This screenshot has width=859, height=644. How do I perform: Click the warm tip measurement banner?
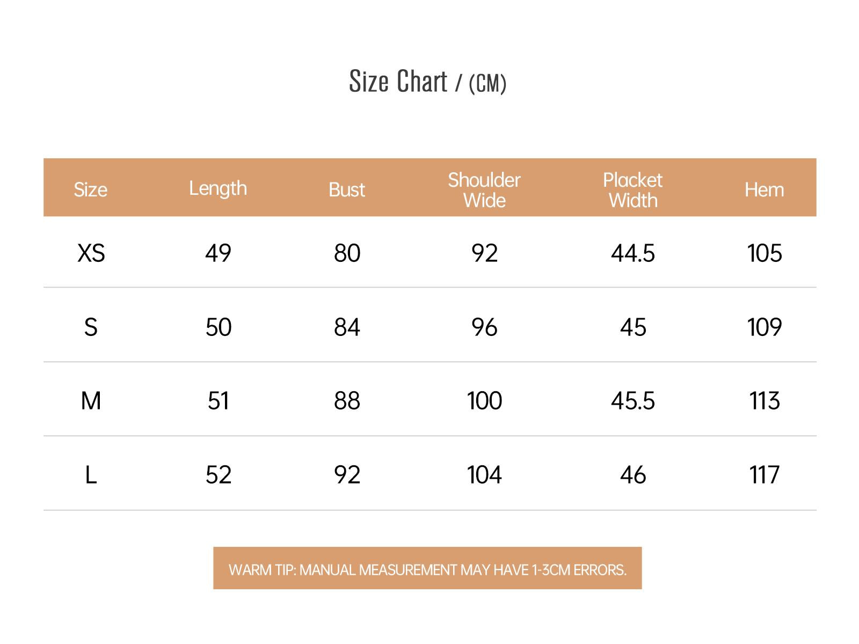point(427,568)
